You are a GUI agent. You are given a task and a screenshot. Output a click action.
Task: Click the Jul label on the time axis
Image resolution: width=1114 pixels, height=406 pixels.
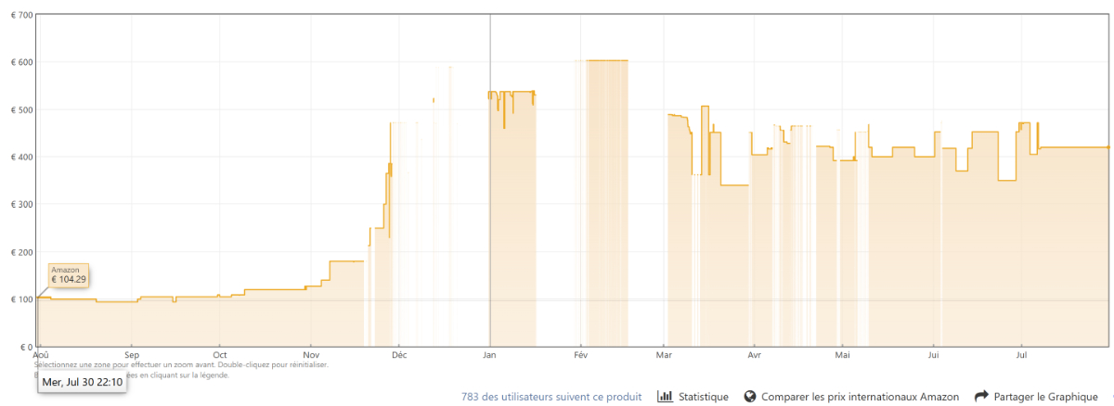1022,355
